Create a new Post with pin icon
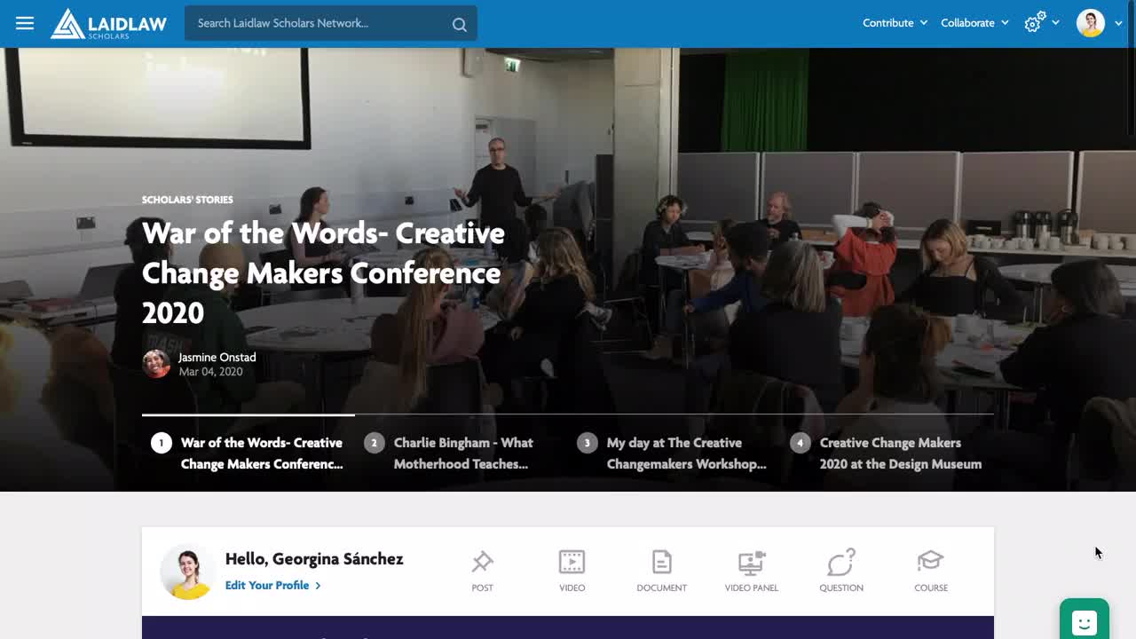This screenshot has height=639, width=1136. [482, 571]
